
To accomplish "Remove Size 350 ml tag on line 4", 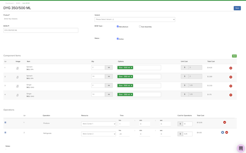I will pos(132,94).
